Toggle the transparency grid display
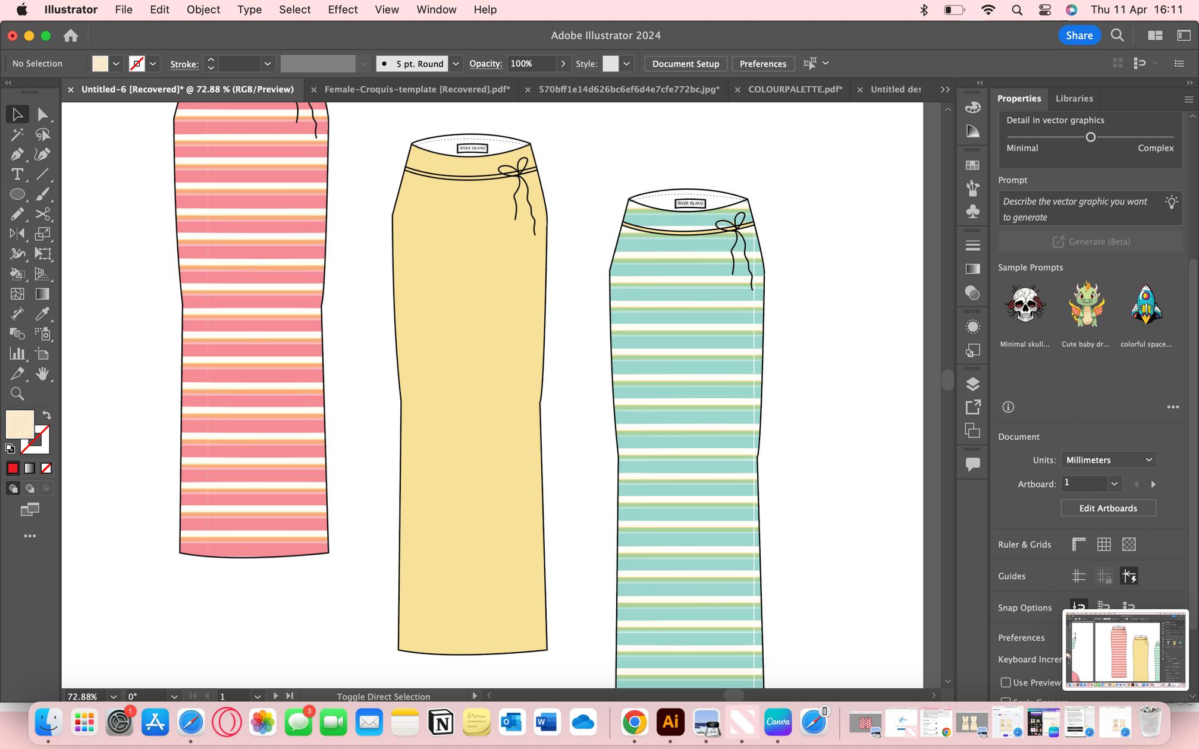This screenshot has width=1199, height=749. (x=1129, y=544)
